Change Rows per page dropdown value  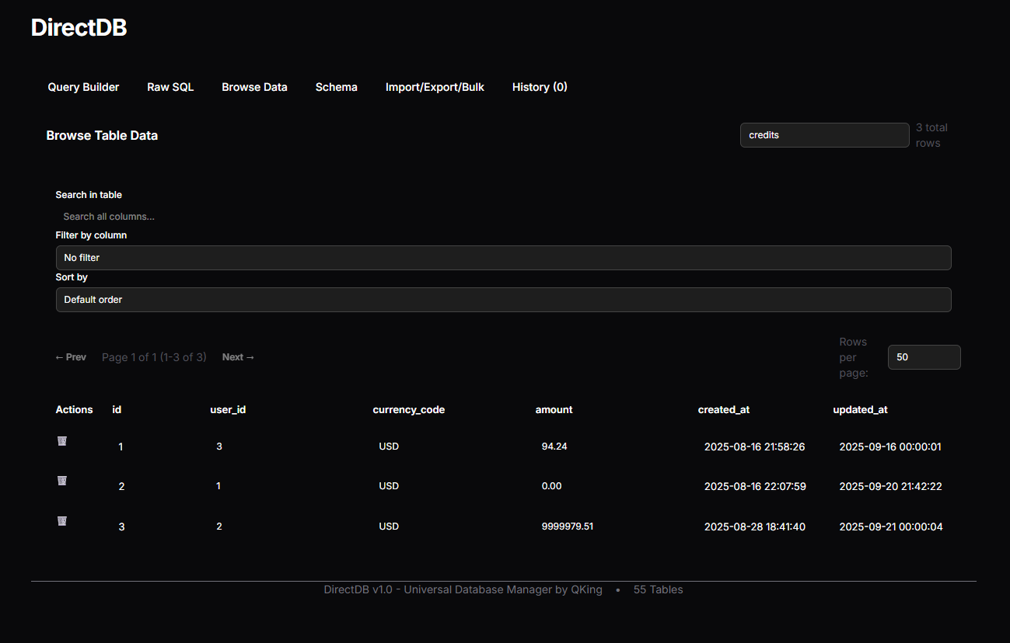[x=924, y=357]
